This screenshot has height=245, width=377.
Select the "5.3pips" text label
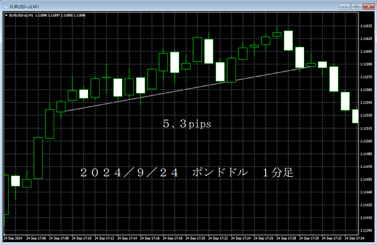point(187,124)
